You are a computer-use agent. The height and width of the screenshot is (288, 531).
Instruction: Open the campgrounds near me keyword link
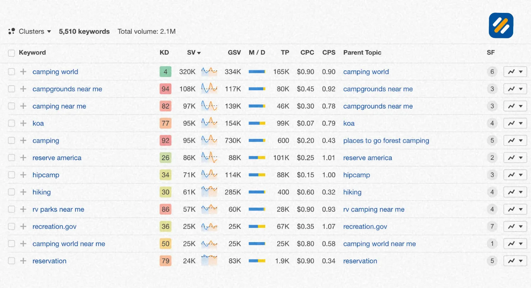click(x=67, y=89)
